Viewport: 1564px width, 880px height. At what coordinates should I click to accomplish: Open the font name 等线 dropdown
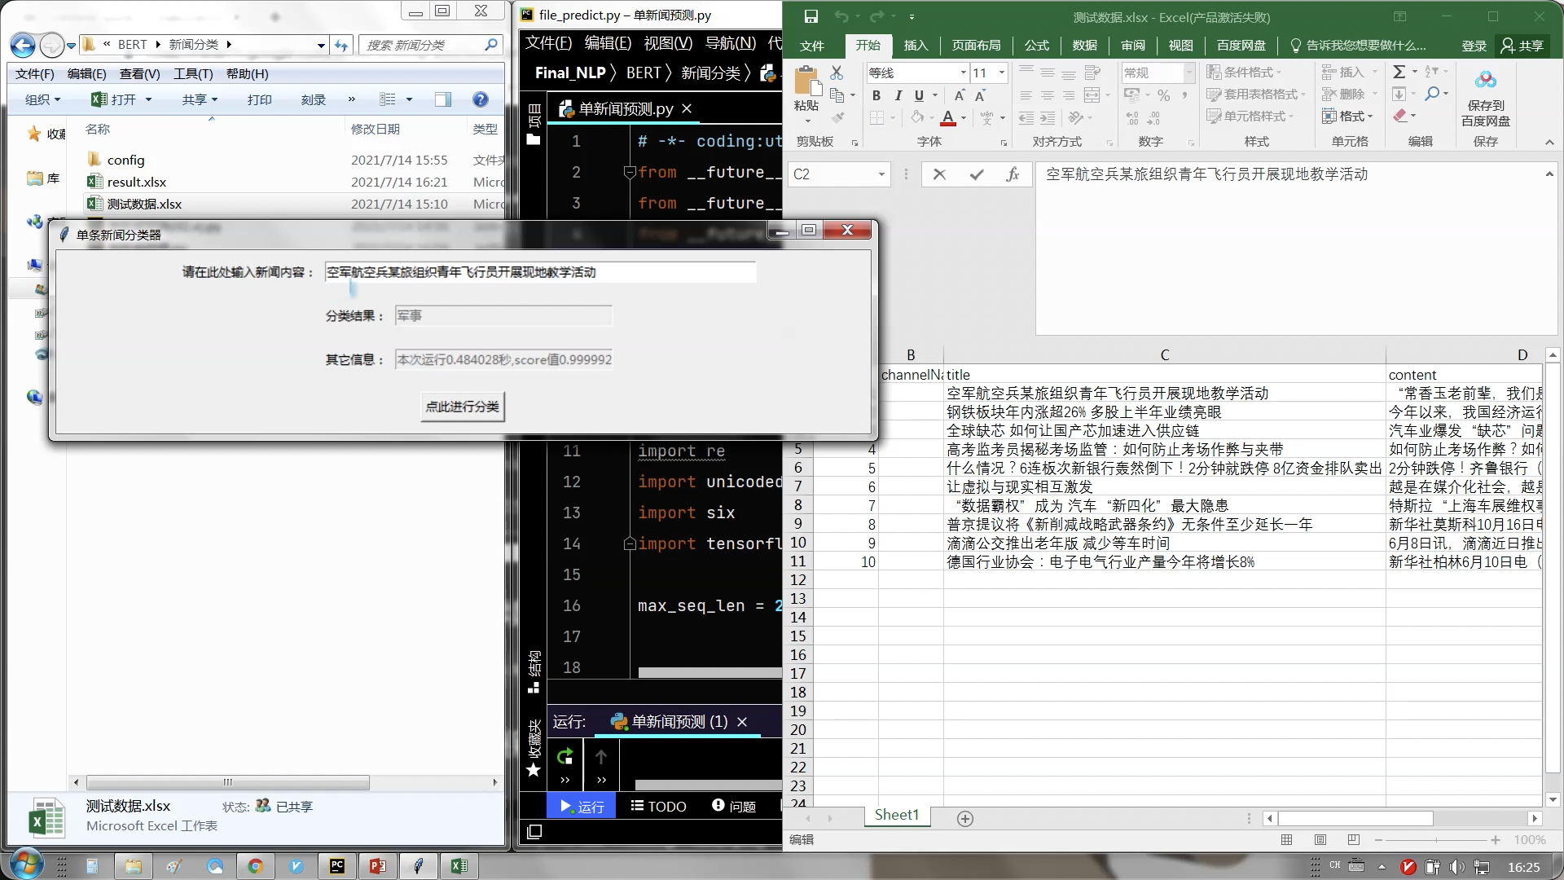click(963, 73)
